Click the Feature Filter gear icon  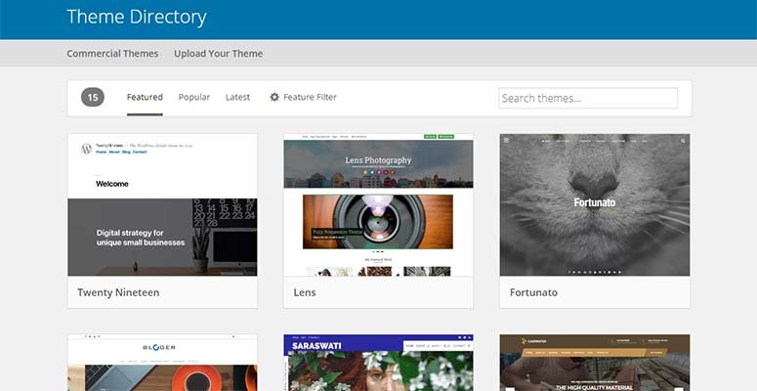[x=274, y=97]
